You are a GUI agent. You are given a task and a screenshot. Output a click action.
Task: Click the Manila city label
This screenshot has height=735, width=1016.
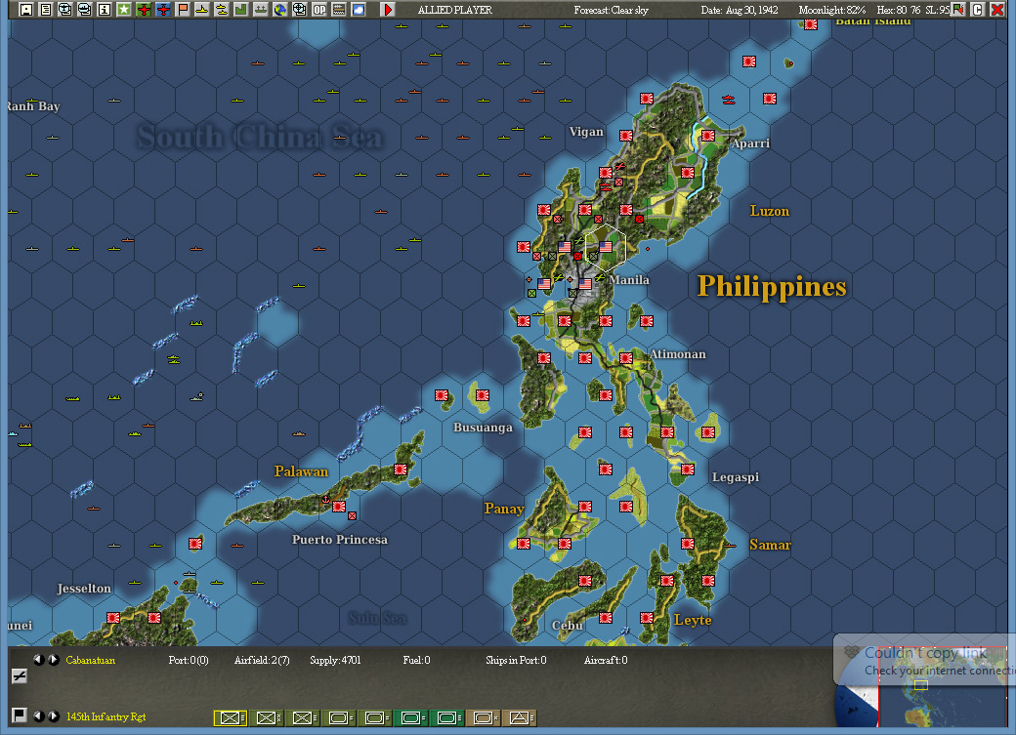[629, 280]
